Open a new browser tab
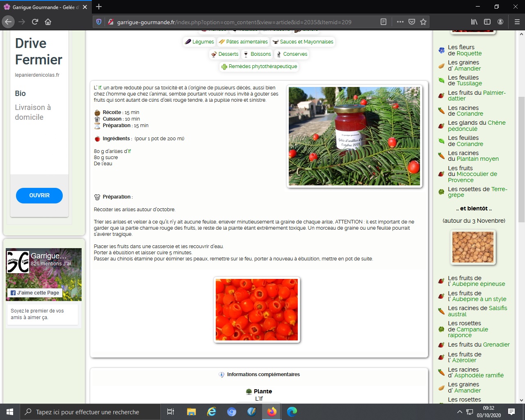Image resolution: width=525 pixels, height=420 pixels. click(99, 7)
